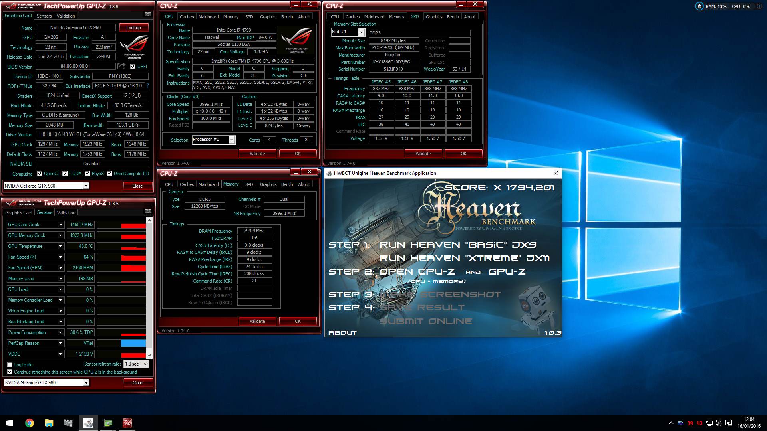
Task: Open Caches tab in CPU-Z SPD window
Action: (352, 17)
